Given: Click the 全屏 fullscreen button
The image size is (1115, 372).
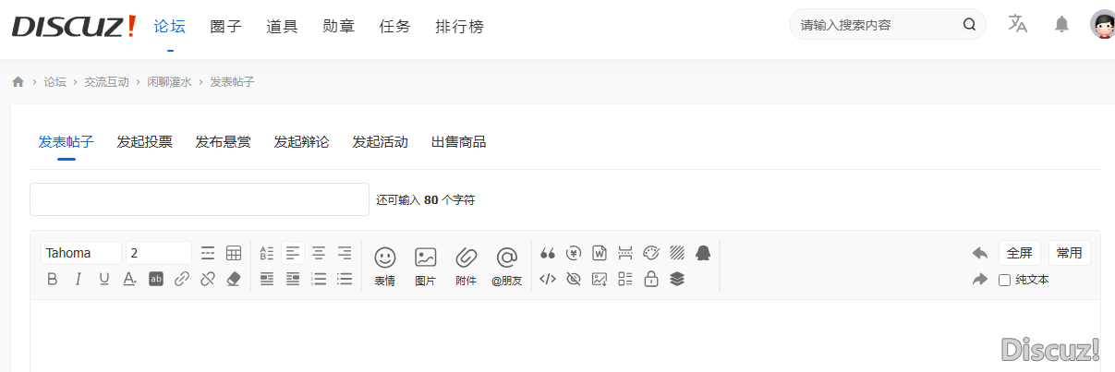Looking at the screenshot, I should (x=1019, y=253).
